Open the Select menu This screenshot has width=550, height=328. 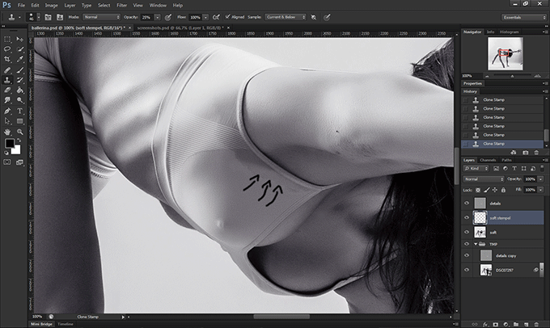[x=104, y=6]
